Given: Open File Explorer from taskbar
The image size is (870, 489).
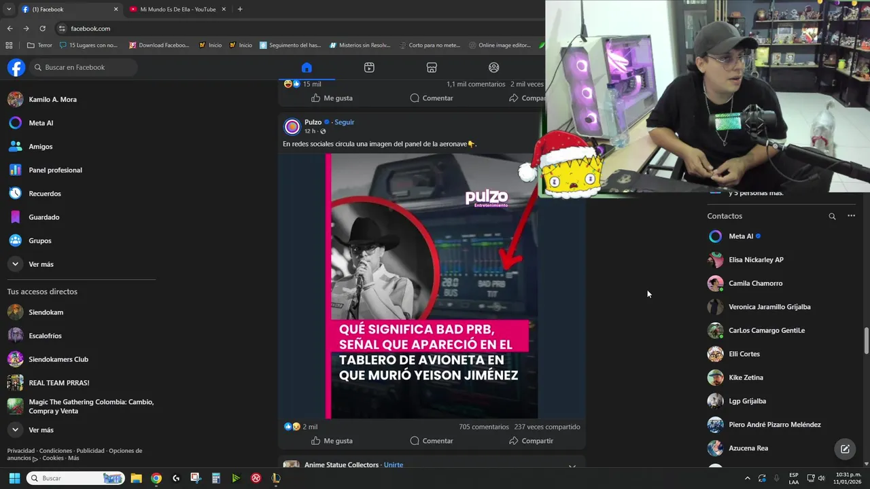Looking at the screenshot, I should point(136,478).
